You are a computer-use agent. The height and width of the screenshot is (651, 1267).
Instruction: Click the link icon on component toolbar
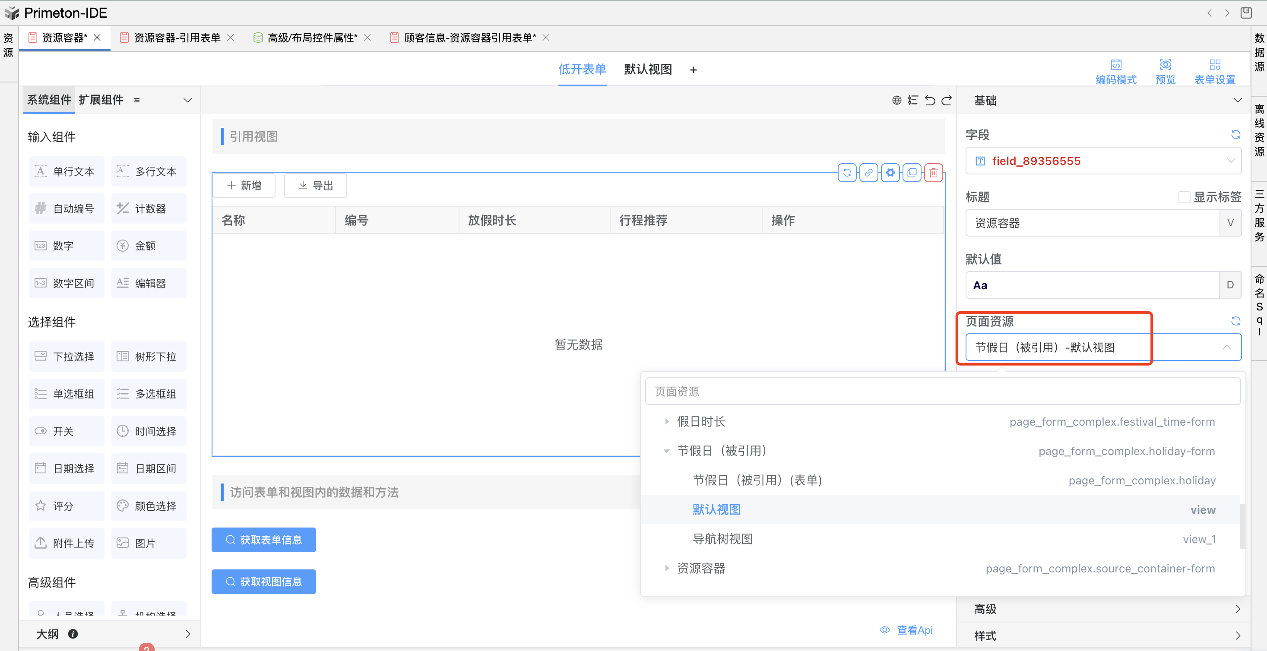[x=868, y=173]
